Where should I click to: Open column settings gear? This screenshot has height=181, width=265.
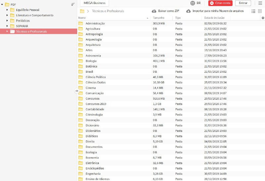(x=263, y=18)
